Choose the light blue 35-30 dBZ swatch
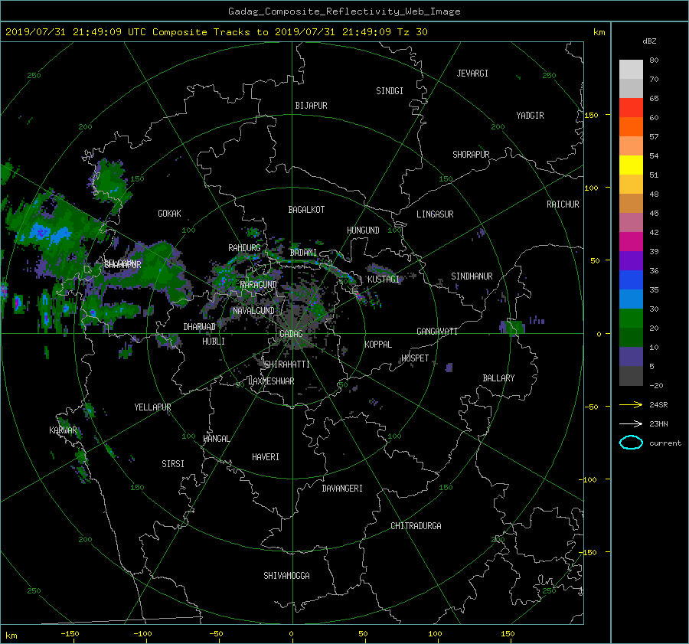 (x=631, y=299)
